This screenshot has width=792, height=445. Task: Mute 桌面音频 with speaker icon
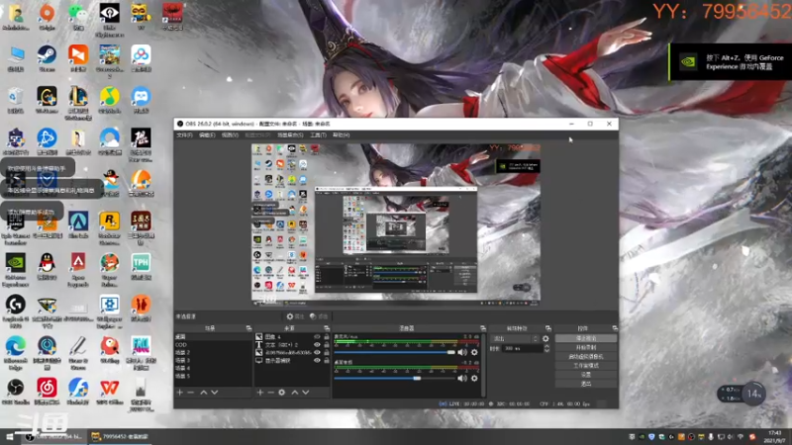(x=462, y=378)
